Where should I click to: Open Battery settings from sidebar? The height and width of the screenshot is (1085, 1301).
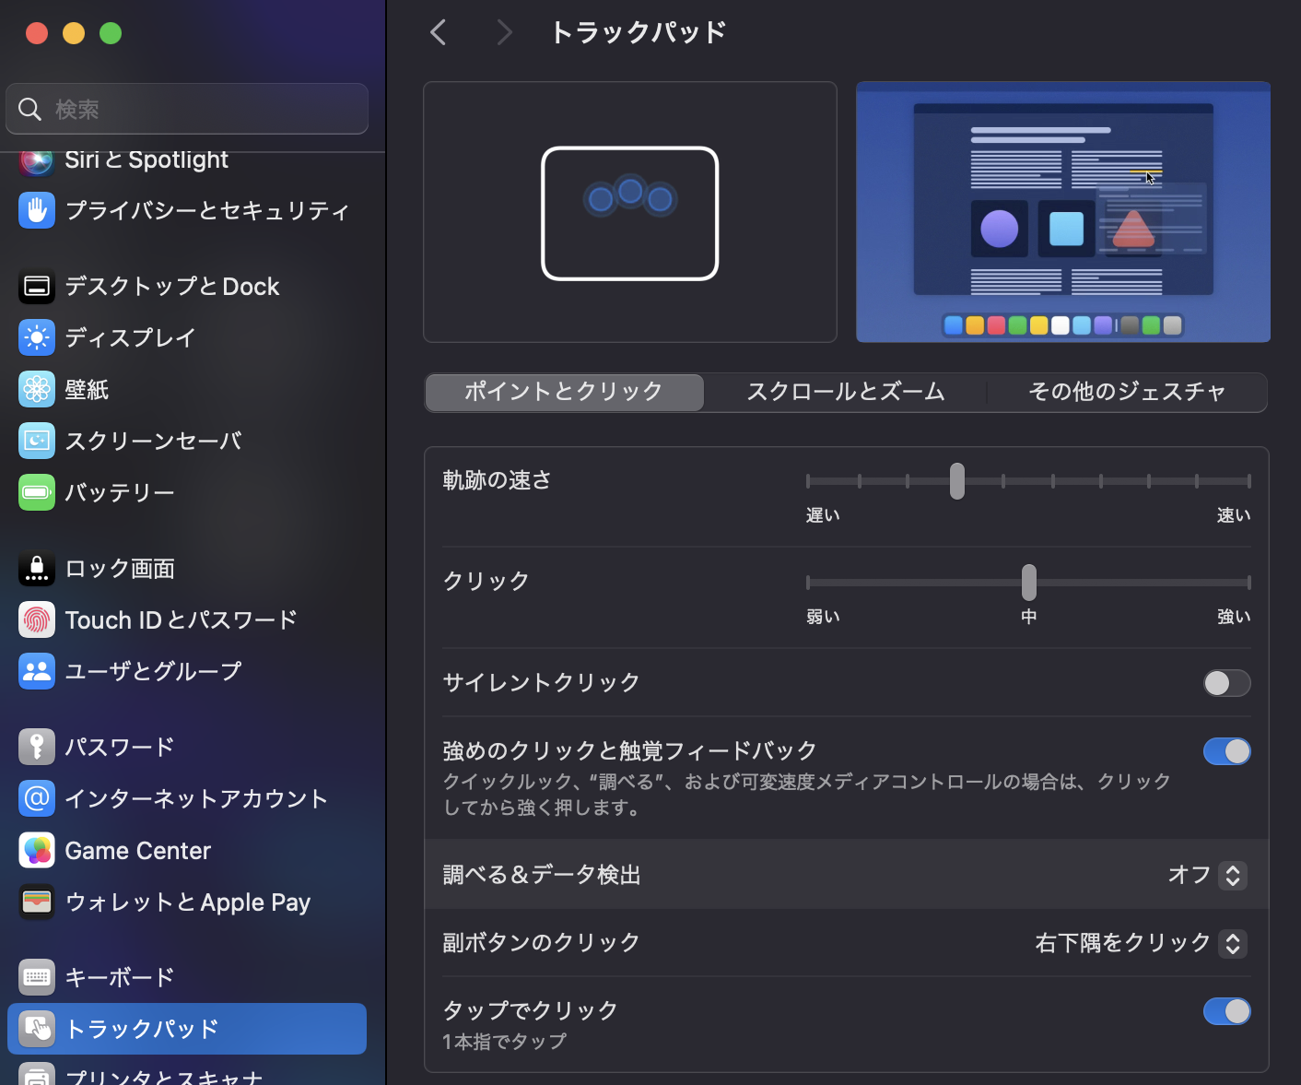tap(120, 492)
